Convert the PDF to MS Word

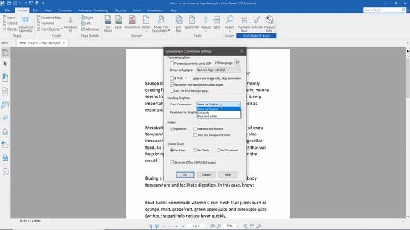[108, 24]
